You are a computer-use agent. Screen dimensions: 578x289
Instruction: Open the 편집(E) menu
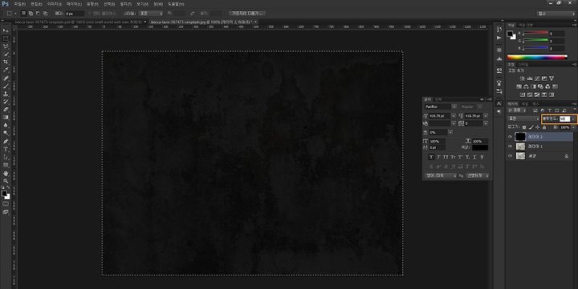pos(36,4)
